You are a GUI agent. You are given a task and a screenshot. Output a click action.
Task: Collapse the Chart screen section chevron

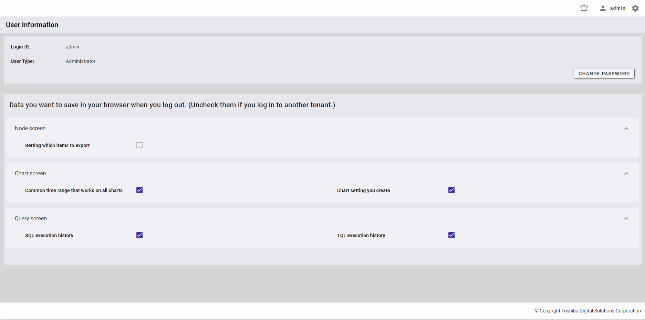pos(626,174)
